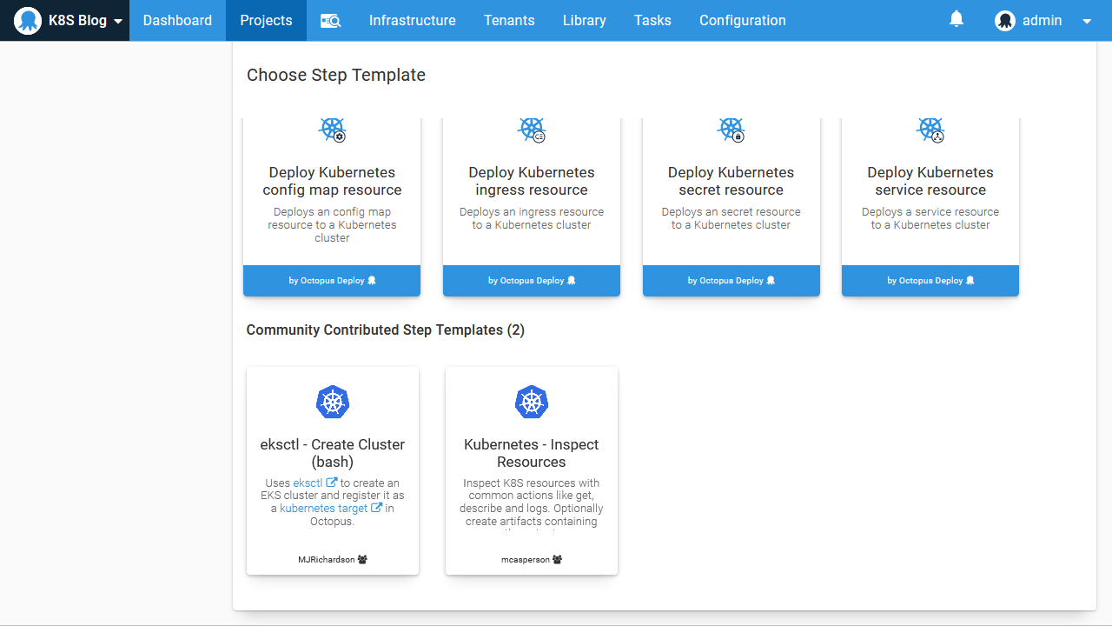
Task: Click the admin user avatar icon
Action: pyautogui.click(x=1005, y=21)
